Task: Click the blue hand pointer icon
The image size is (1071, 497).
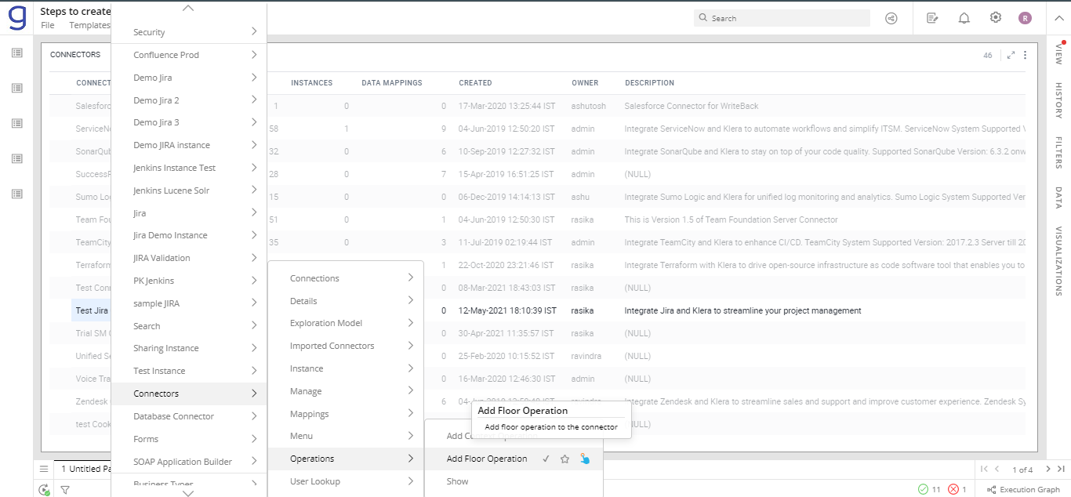Action: coord(585,459)
